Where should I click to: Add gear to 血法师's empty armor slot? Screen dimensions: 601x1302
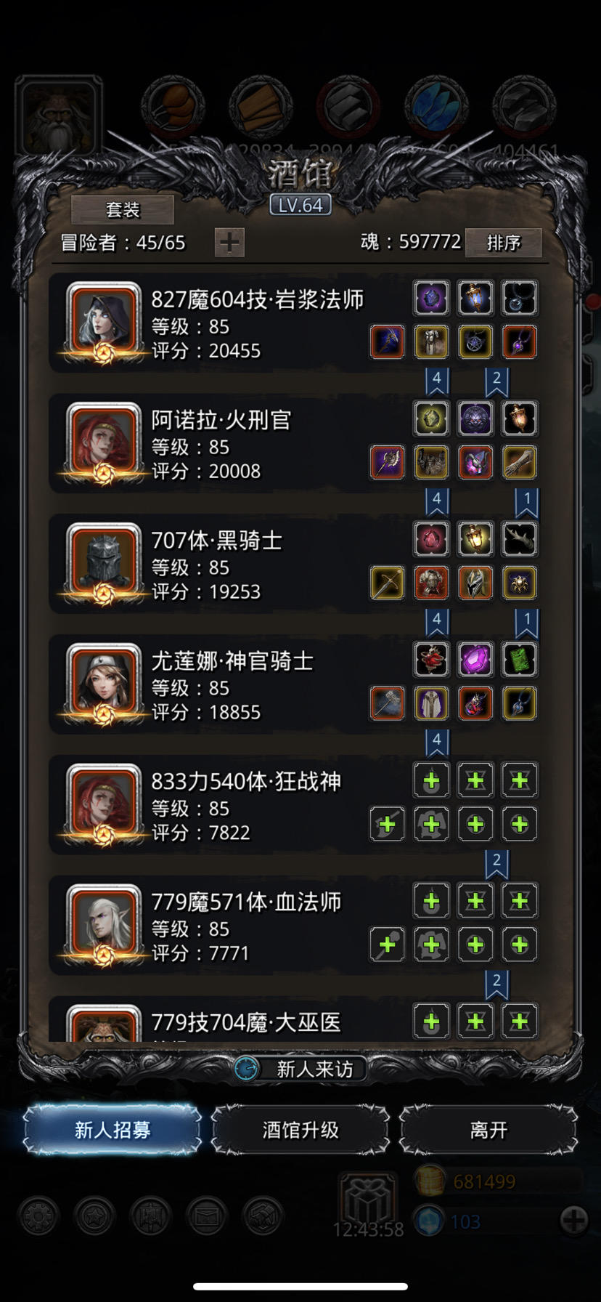pos(431,945)
